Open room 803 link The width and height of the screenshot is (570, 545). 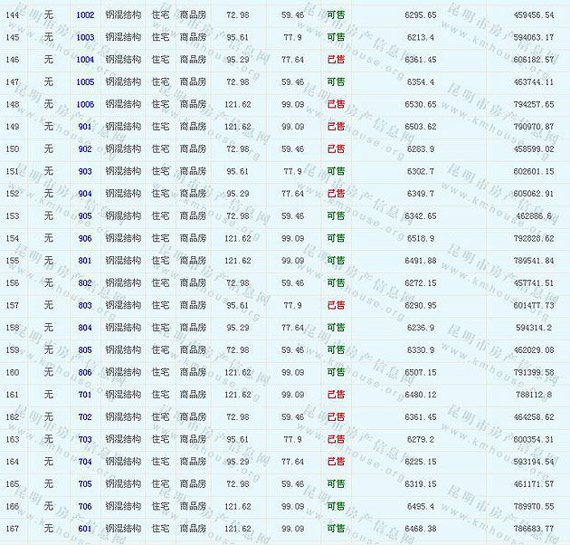click(x=85, y=306)
